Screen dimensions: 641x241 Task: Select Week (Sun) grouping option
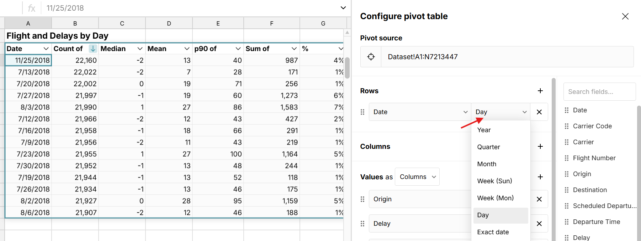click(x=494, y=181)
